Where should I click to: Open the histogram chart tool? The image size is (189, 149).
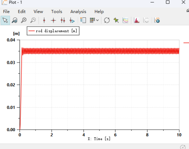click(137, 20)
